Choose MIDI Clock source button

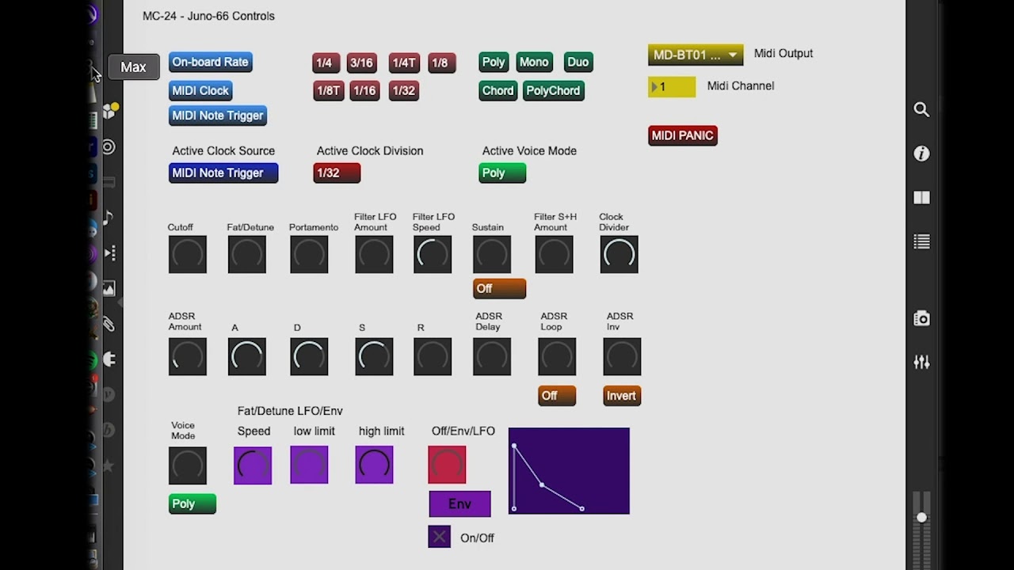(x=200, y=90)
